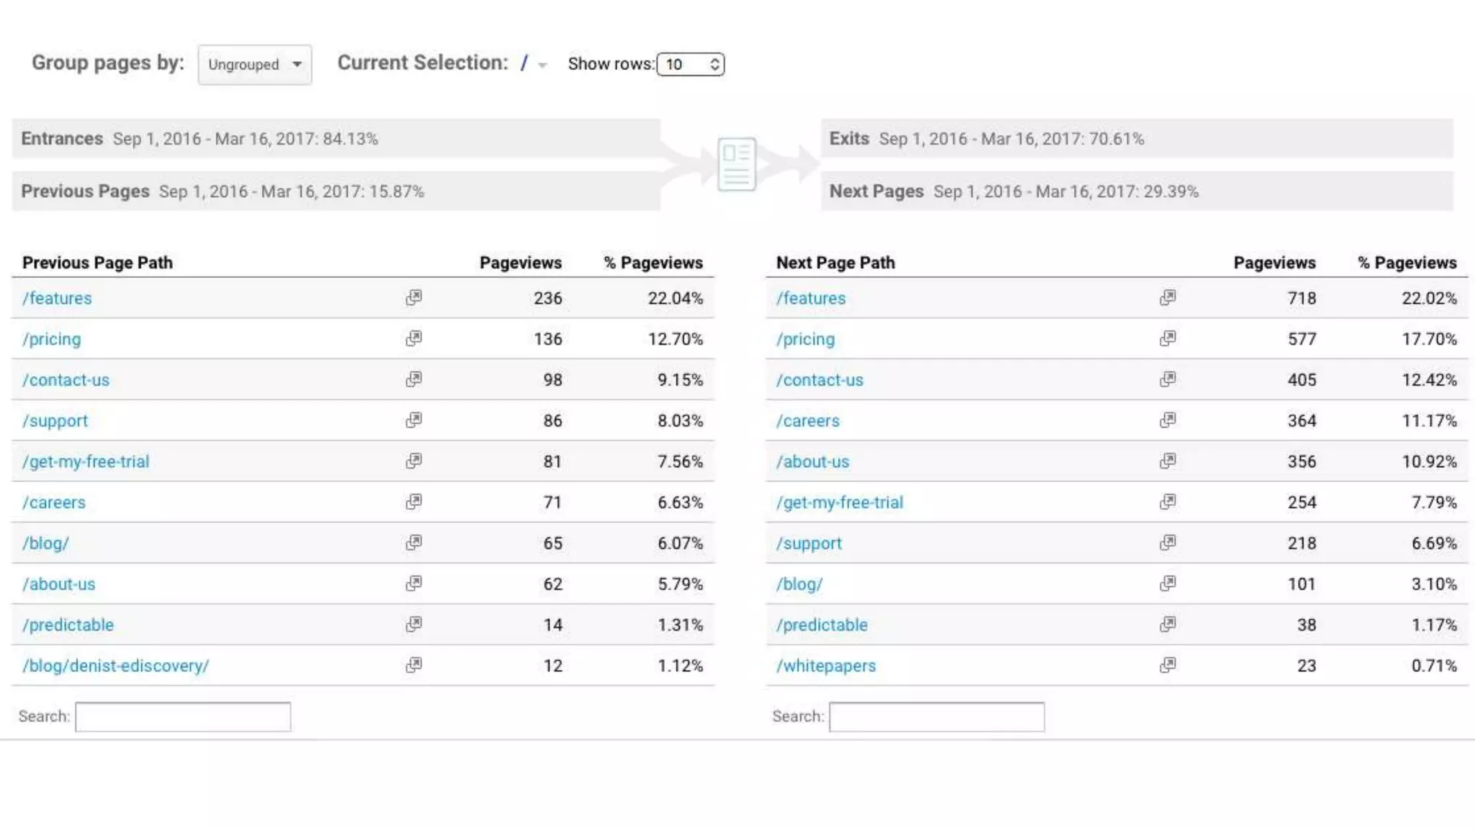Click the Previous Page Path search field

point(183,717)
